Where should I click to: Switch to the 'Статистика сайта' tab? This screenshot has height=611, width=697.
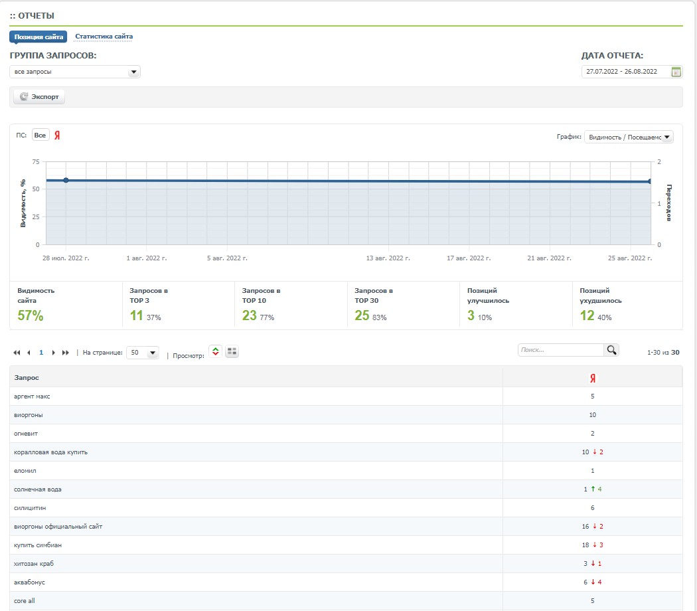[104, 37]
